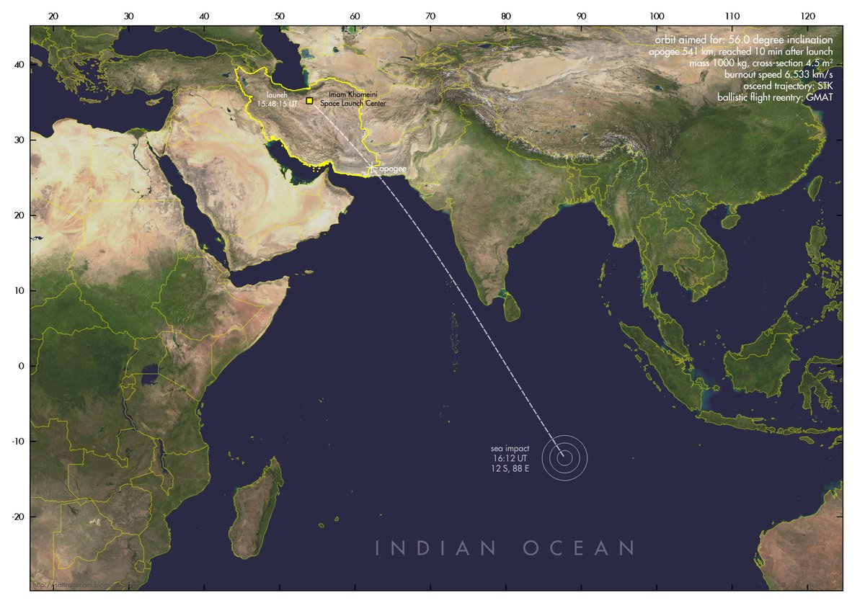Click the 56.0 degree inclination text line
Image resolution: width=865 pixels, height=608 pixels.
pos(744,40)
